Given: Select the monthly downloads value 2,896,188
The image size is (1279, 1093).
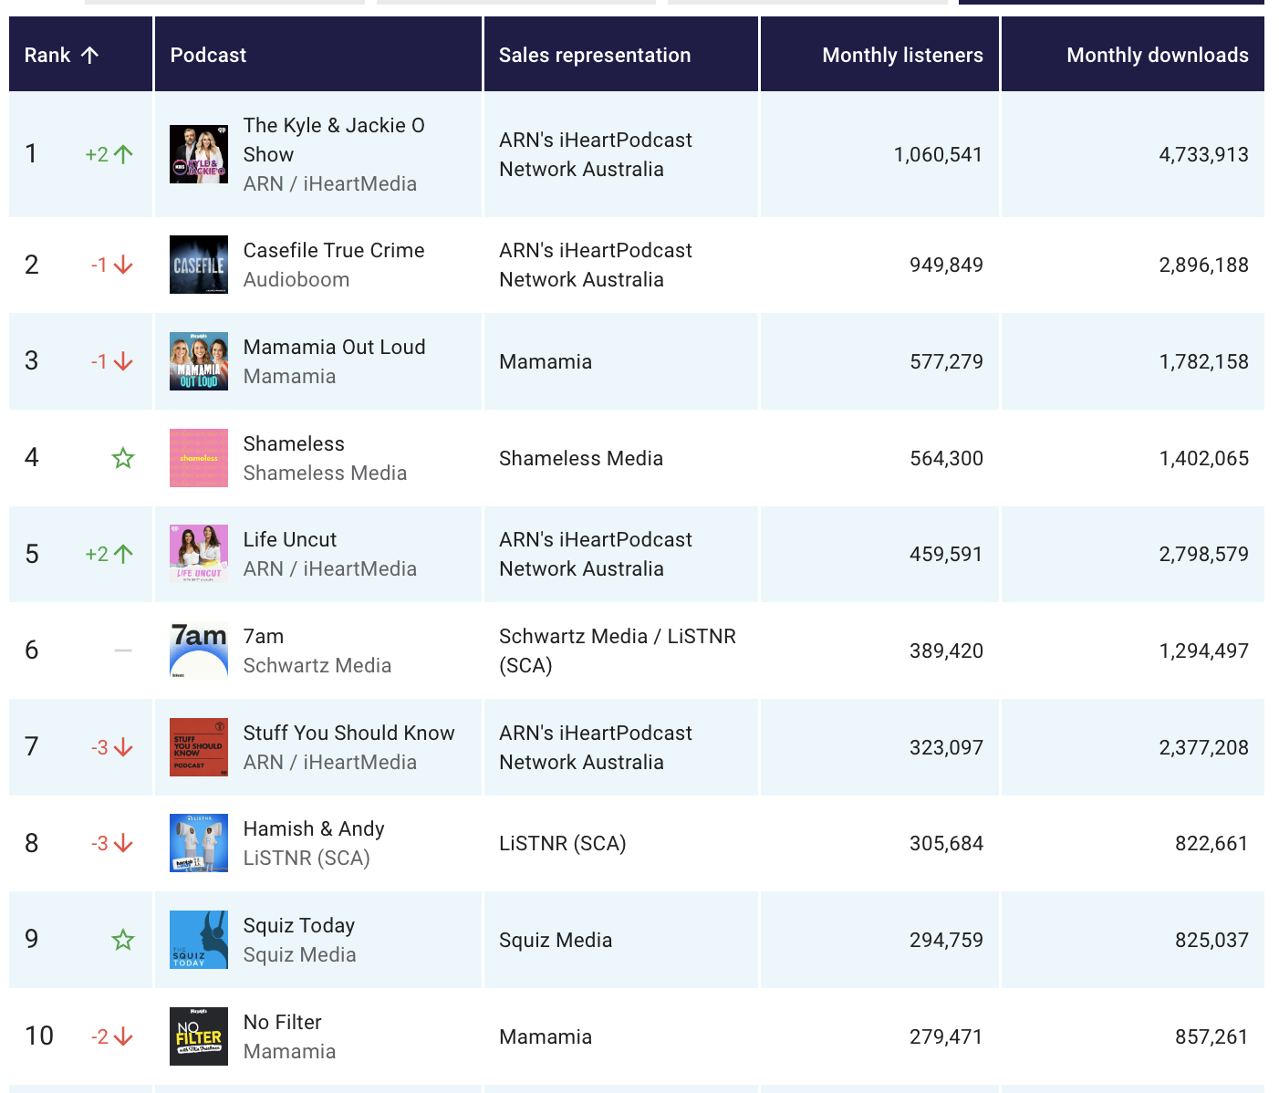Looking at the screenshot, I should 1203,265.
